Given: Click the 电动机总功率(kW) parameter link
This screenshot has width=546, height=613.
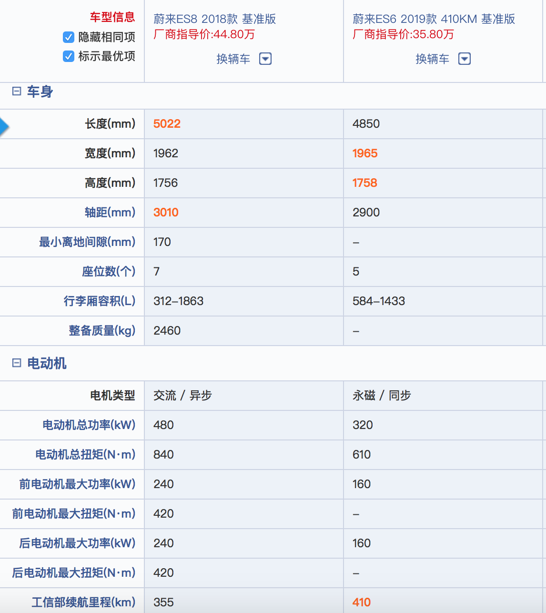Looking at the screenshot, I should tap(89, 425).
